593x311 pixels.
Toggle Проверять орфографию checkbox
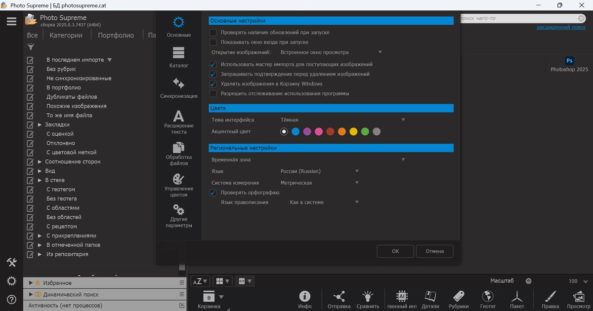pos(213,193)
